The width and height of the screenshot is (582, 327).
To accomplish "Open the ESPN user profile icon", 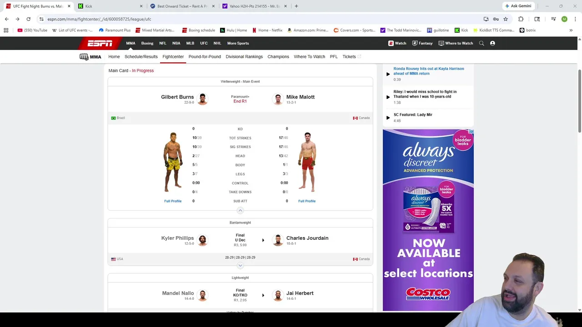I will click(492, 43).
